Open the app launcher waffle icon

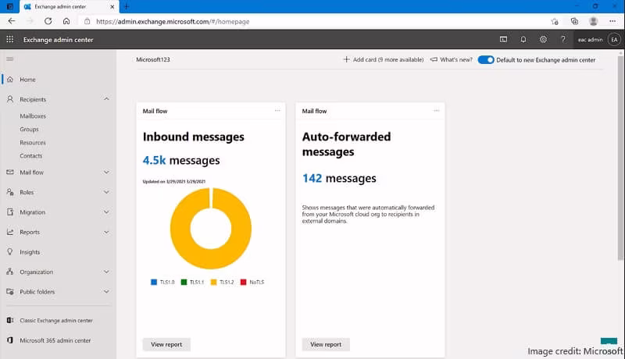tap(10, 39)
